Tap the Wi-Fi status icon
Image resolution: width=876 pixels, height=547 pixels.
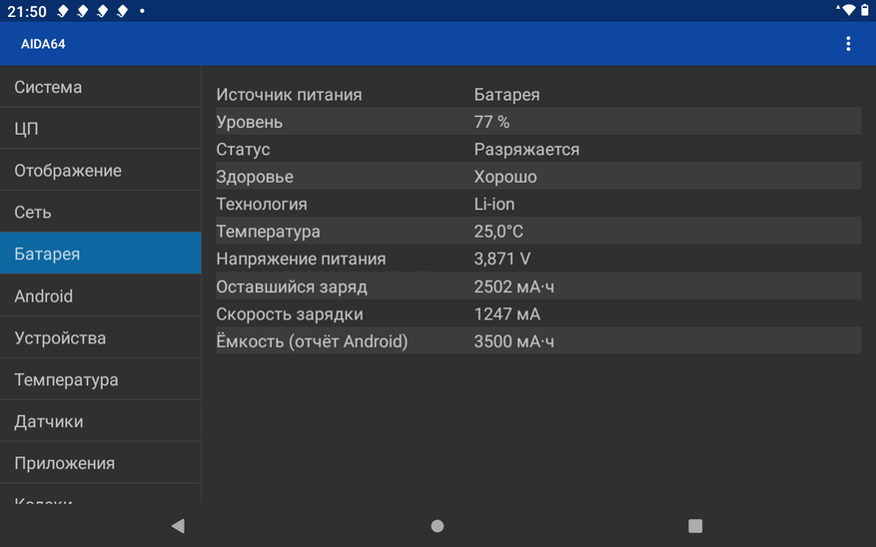[847, 10]
